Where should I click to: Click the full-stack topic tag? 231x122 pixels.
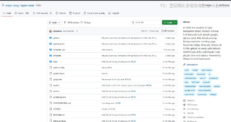pyautogui.click(x=195, y=82)
